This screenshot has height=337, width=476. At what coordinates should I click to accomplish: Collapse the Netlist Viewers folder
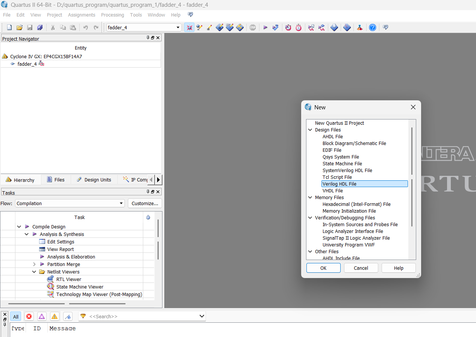(34, 272)
